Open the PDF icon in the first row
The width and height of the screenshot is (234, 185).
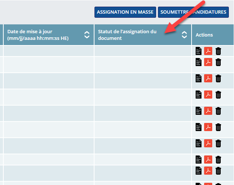coord(208,51)
